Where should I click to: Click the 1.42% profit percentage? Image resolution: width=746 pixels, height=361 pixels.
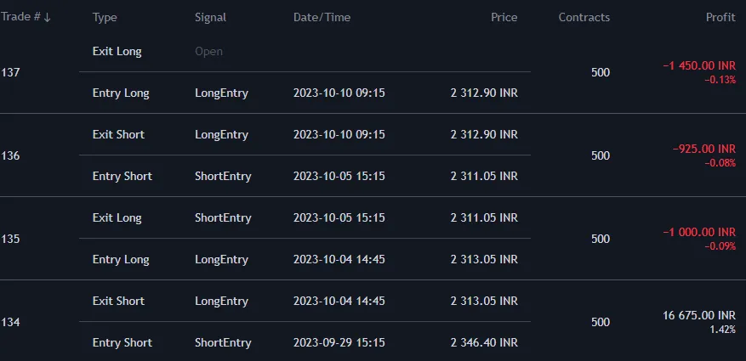tap(722, 330)
